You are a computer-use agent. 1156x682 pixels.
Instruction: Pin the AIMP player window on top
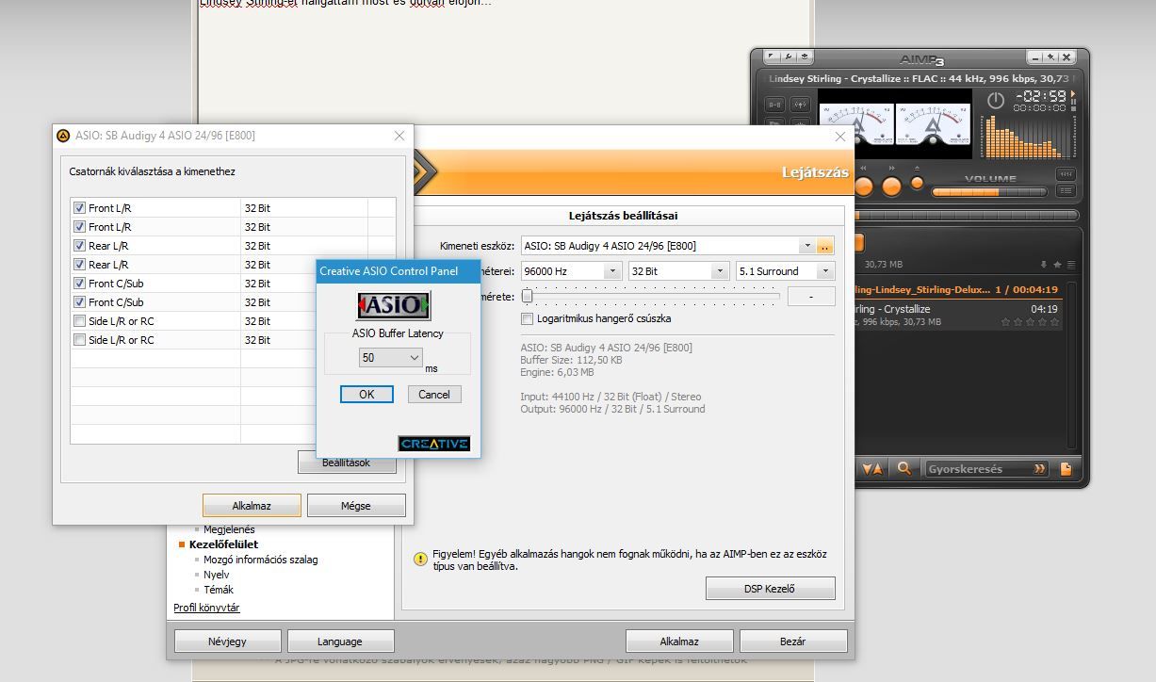[1050, 57]
